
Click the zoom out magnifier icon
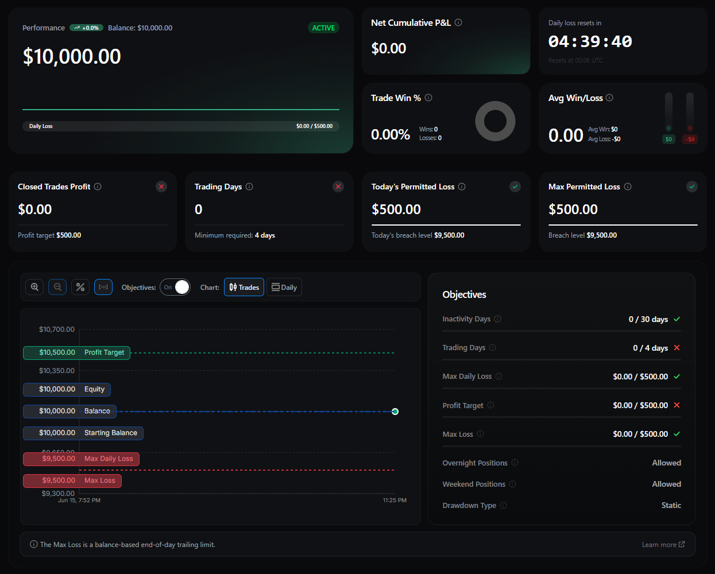pyautogui.click(x=57, y=287)
